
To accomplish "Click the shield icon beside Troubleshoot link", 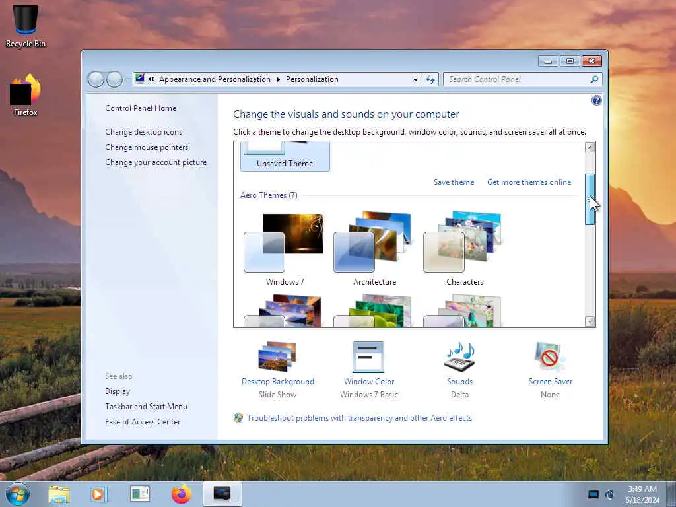I will tap(238, 418).
